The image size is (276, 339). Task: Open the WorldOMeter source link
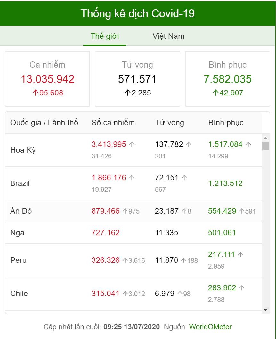tap(210, 327)
